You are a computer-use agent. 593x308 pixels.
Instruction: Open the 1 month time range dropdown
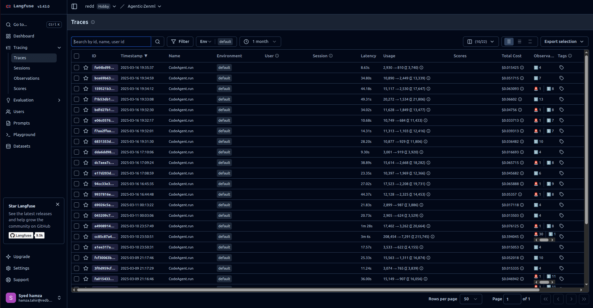[260, 42]
